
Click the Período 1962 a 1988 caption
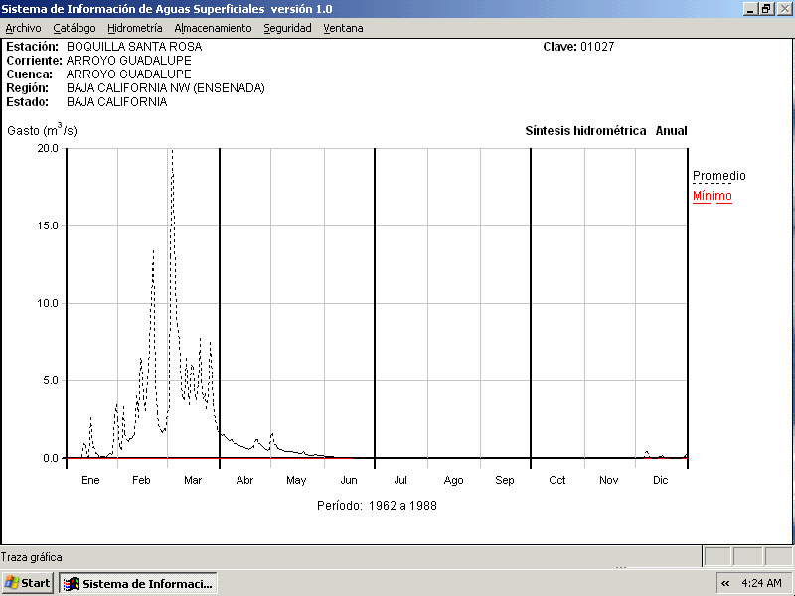377,506
